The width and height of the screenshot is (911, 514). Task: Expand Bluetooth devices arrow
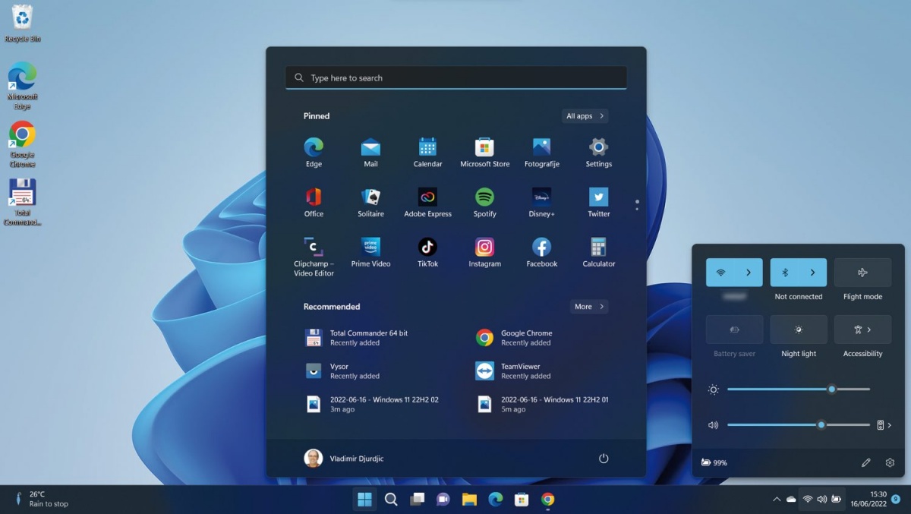coord(813,273)
